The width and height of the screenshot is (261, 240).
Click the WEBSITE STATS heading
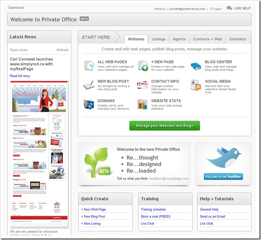[166, 101]
